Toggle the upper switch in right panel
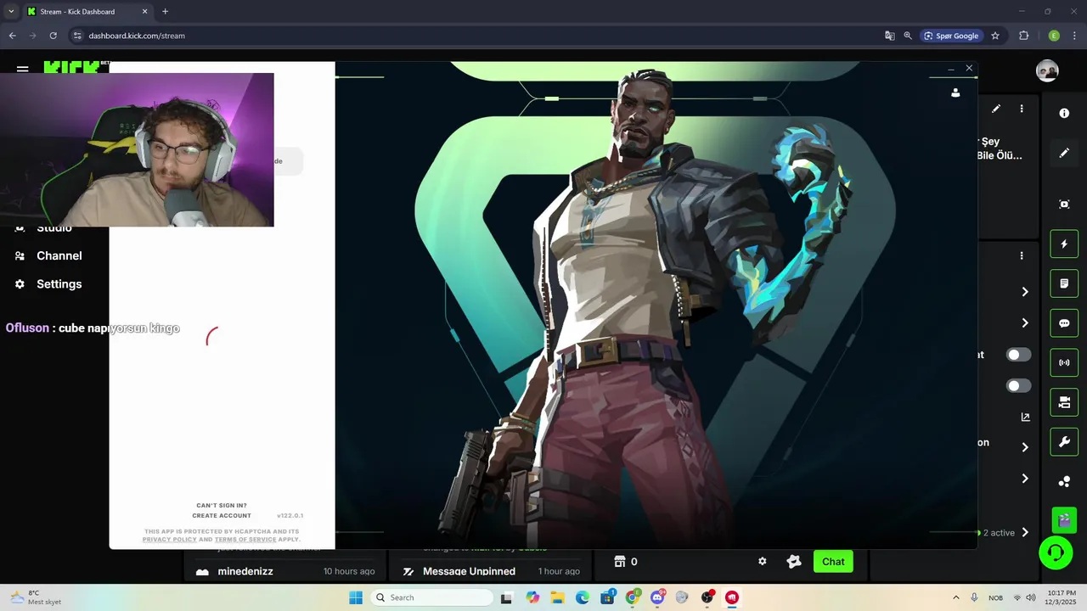Screen dimensions: 1087x611 pyautogui.click(x=1018, y=355)
